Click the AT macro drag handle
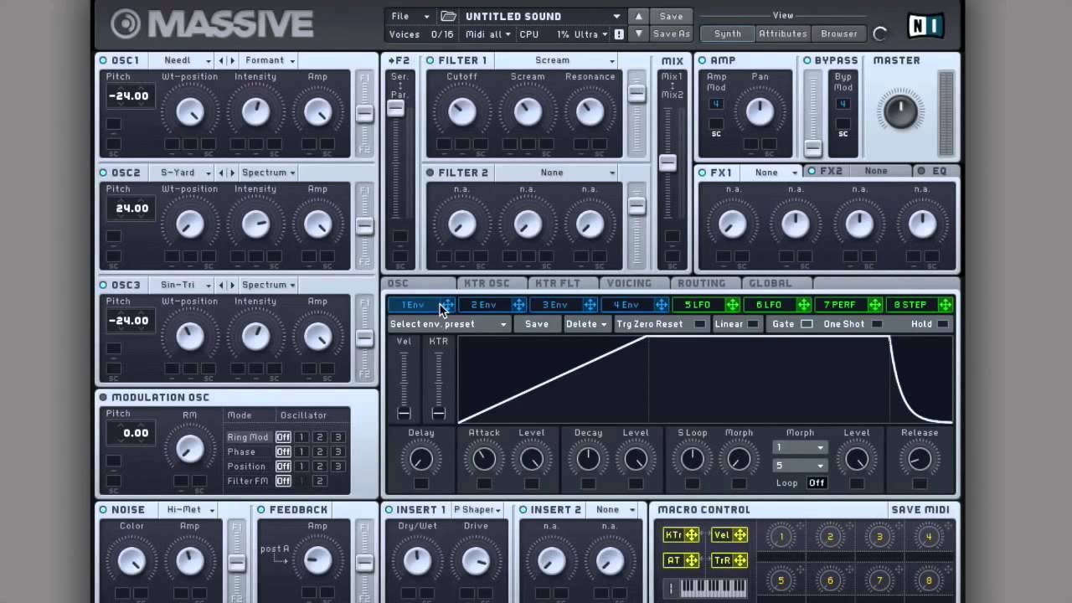Viewport: 1072px width, 603px height. click(x=692, y=560)
